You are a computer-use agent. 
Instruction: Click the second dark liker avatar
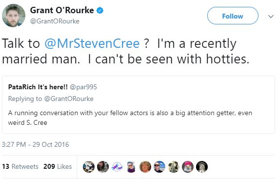pos(103,167)
